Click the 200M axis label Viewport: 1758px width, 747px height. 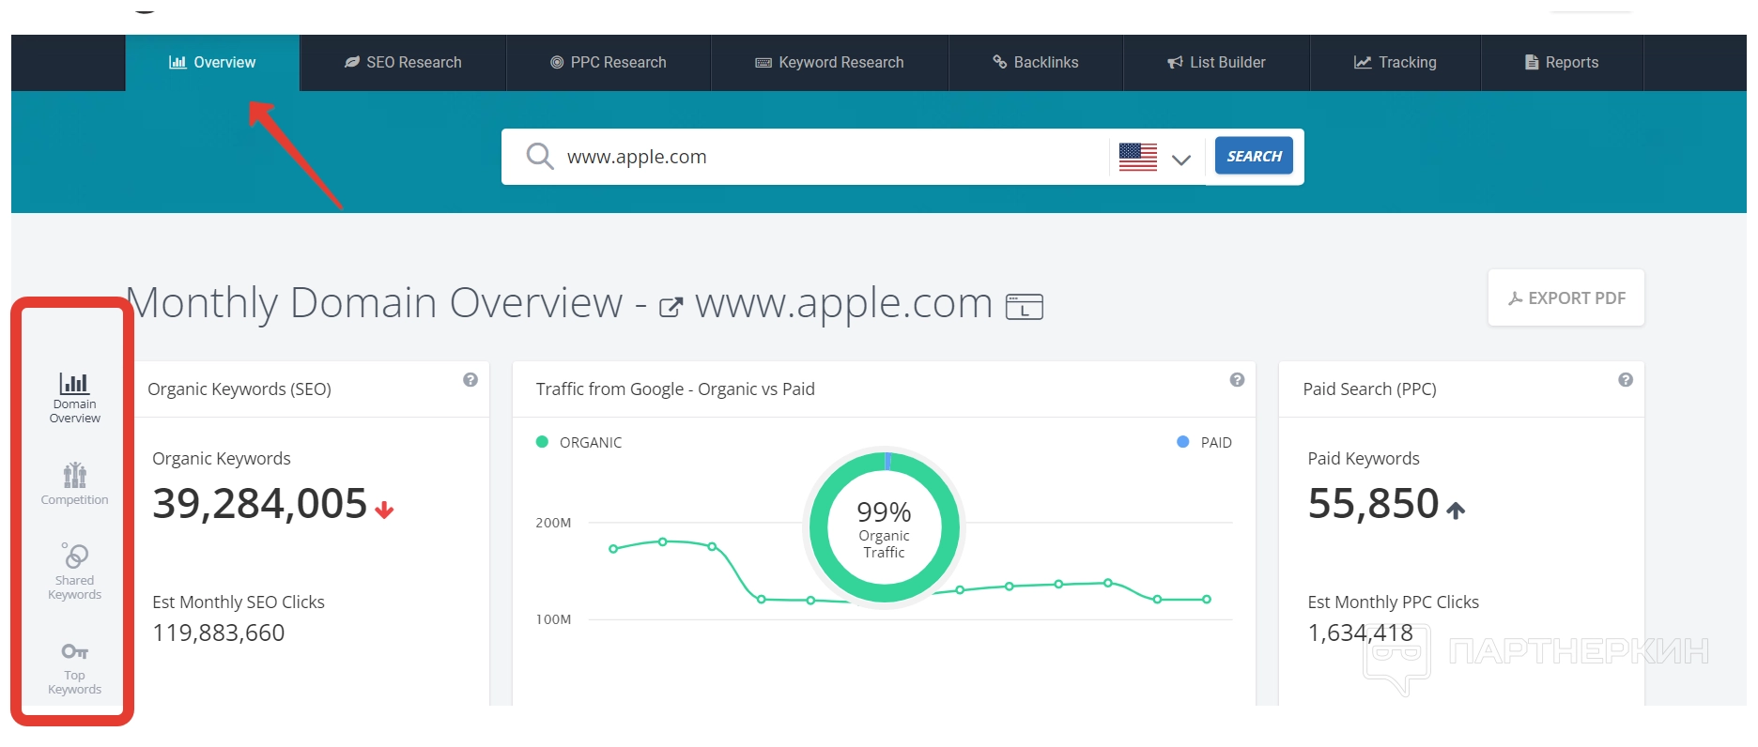(553, 523)
